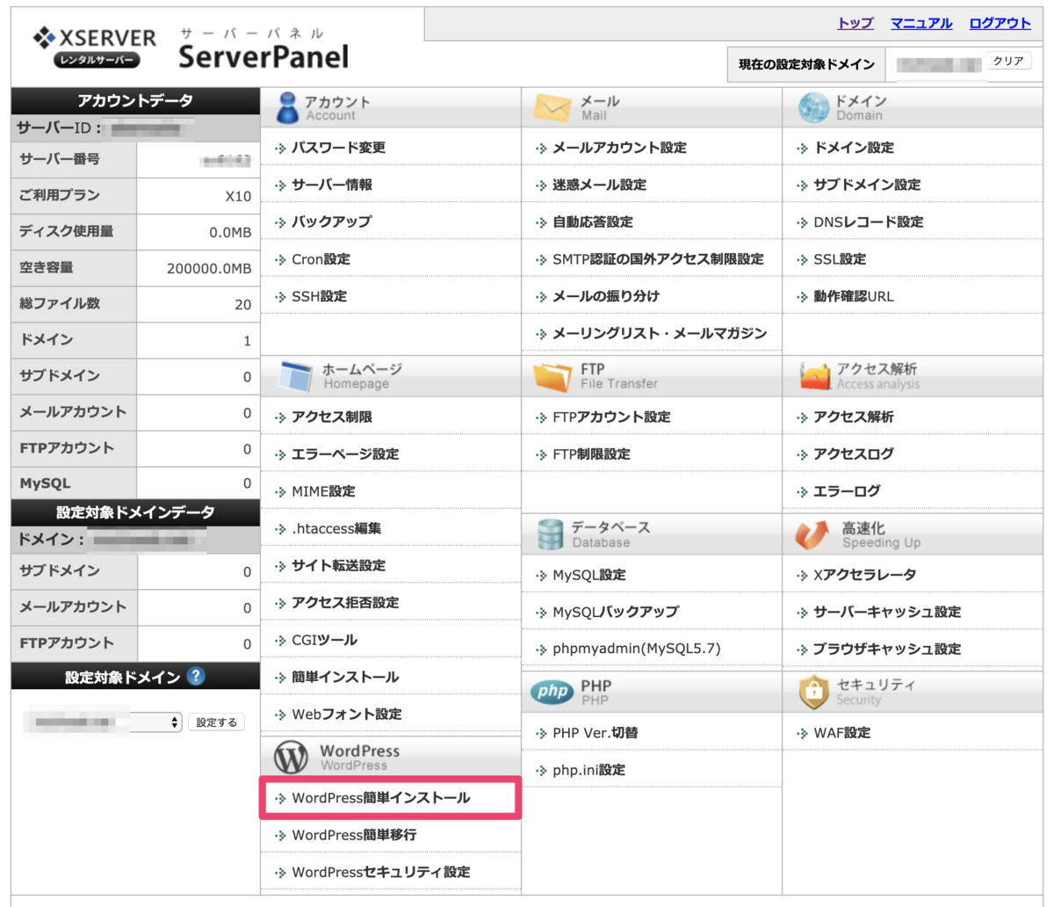Click the WordPress logo icon

coord(292,757)
